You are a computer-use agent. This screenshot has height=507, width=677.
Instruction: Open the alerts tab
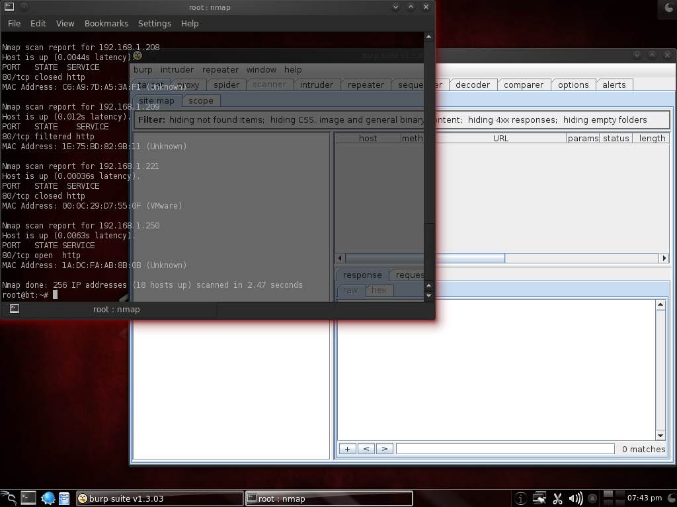pos(614,84)
